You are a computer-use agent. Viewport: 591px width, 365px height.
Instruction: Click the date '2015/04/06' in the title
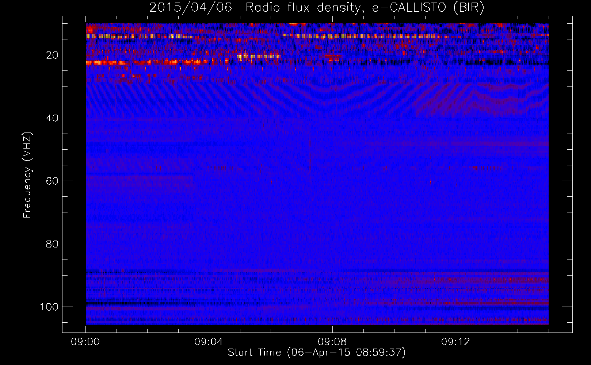pos(191,8)
